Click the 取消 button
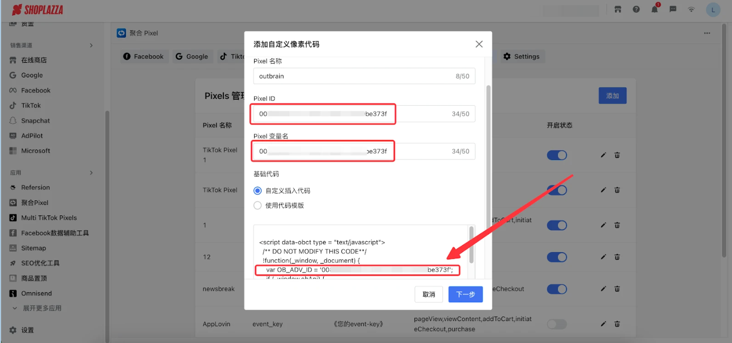Image resolution: width=732 pixels, height=343 pixels. [429, 294]
